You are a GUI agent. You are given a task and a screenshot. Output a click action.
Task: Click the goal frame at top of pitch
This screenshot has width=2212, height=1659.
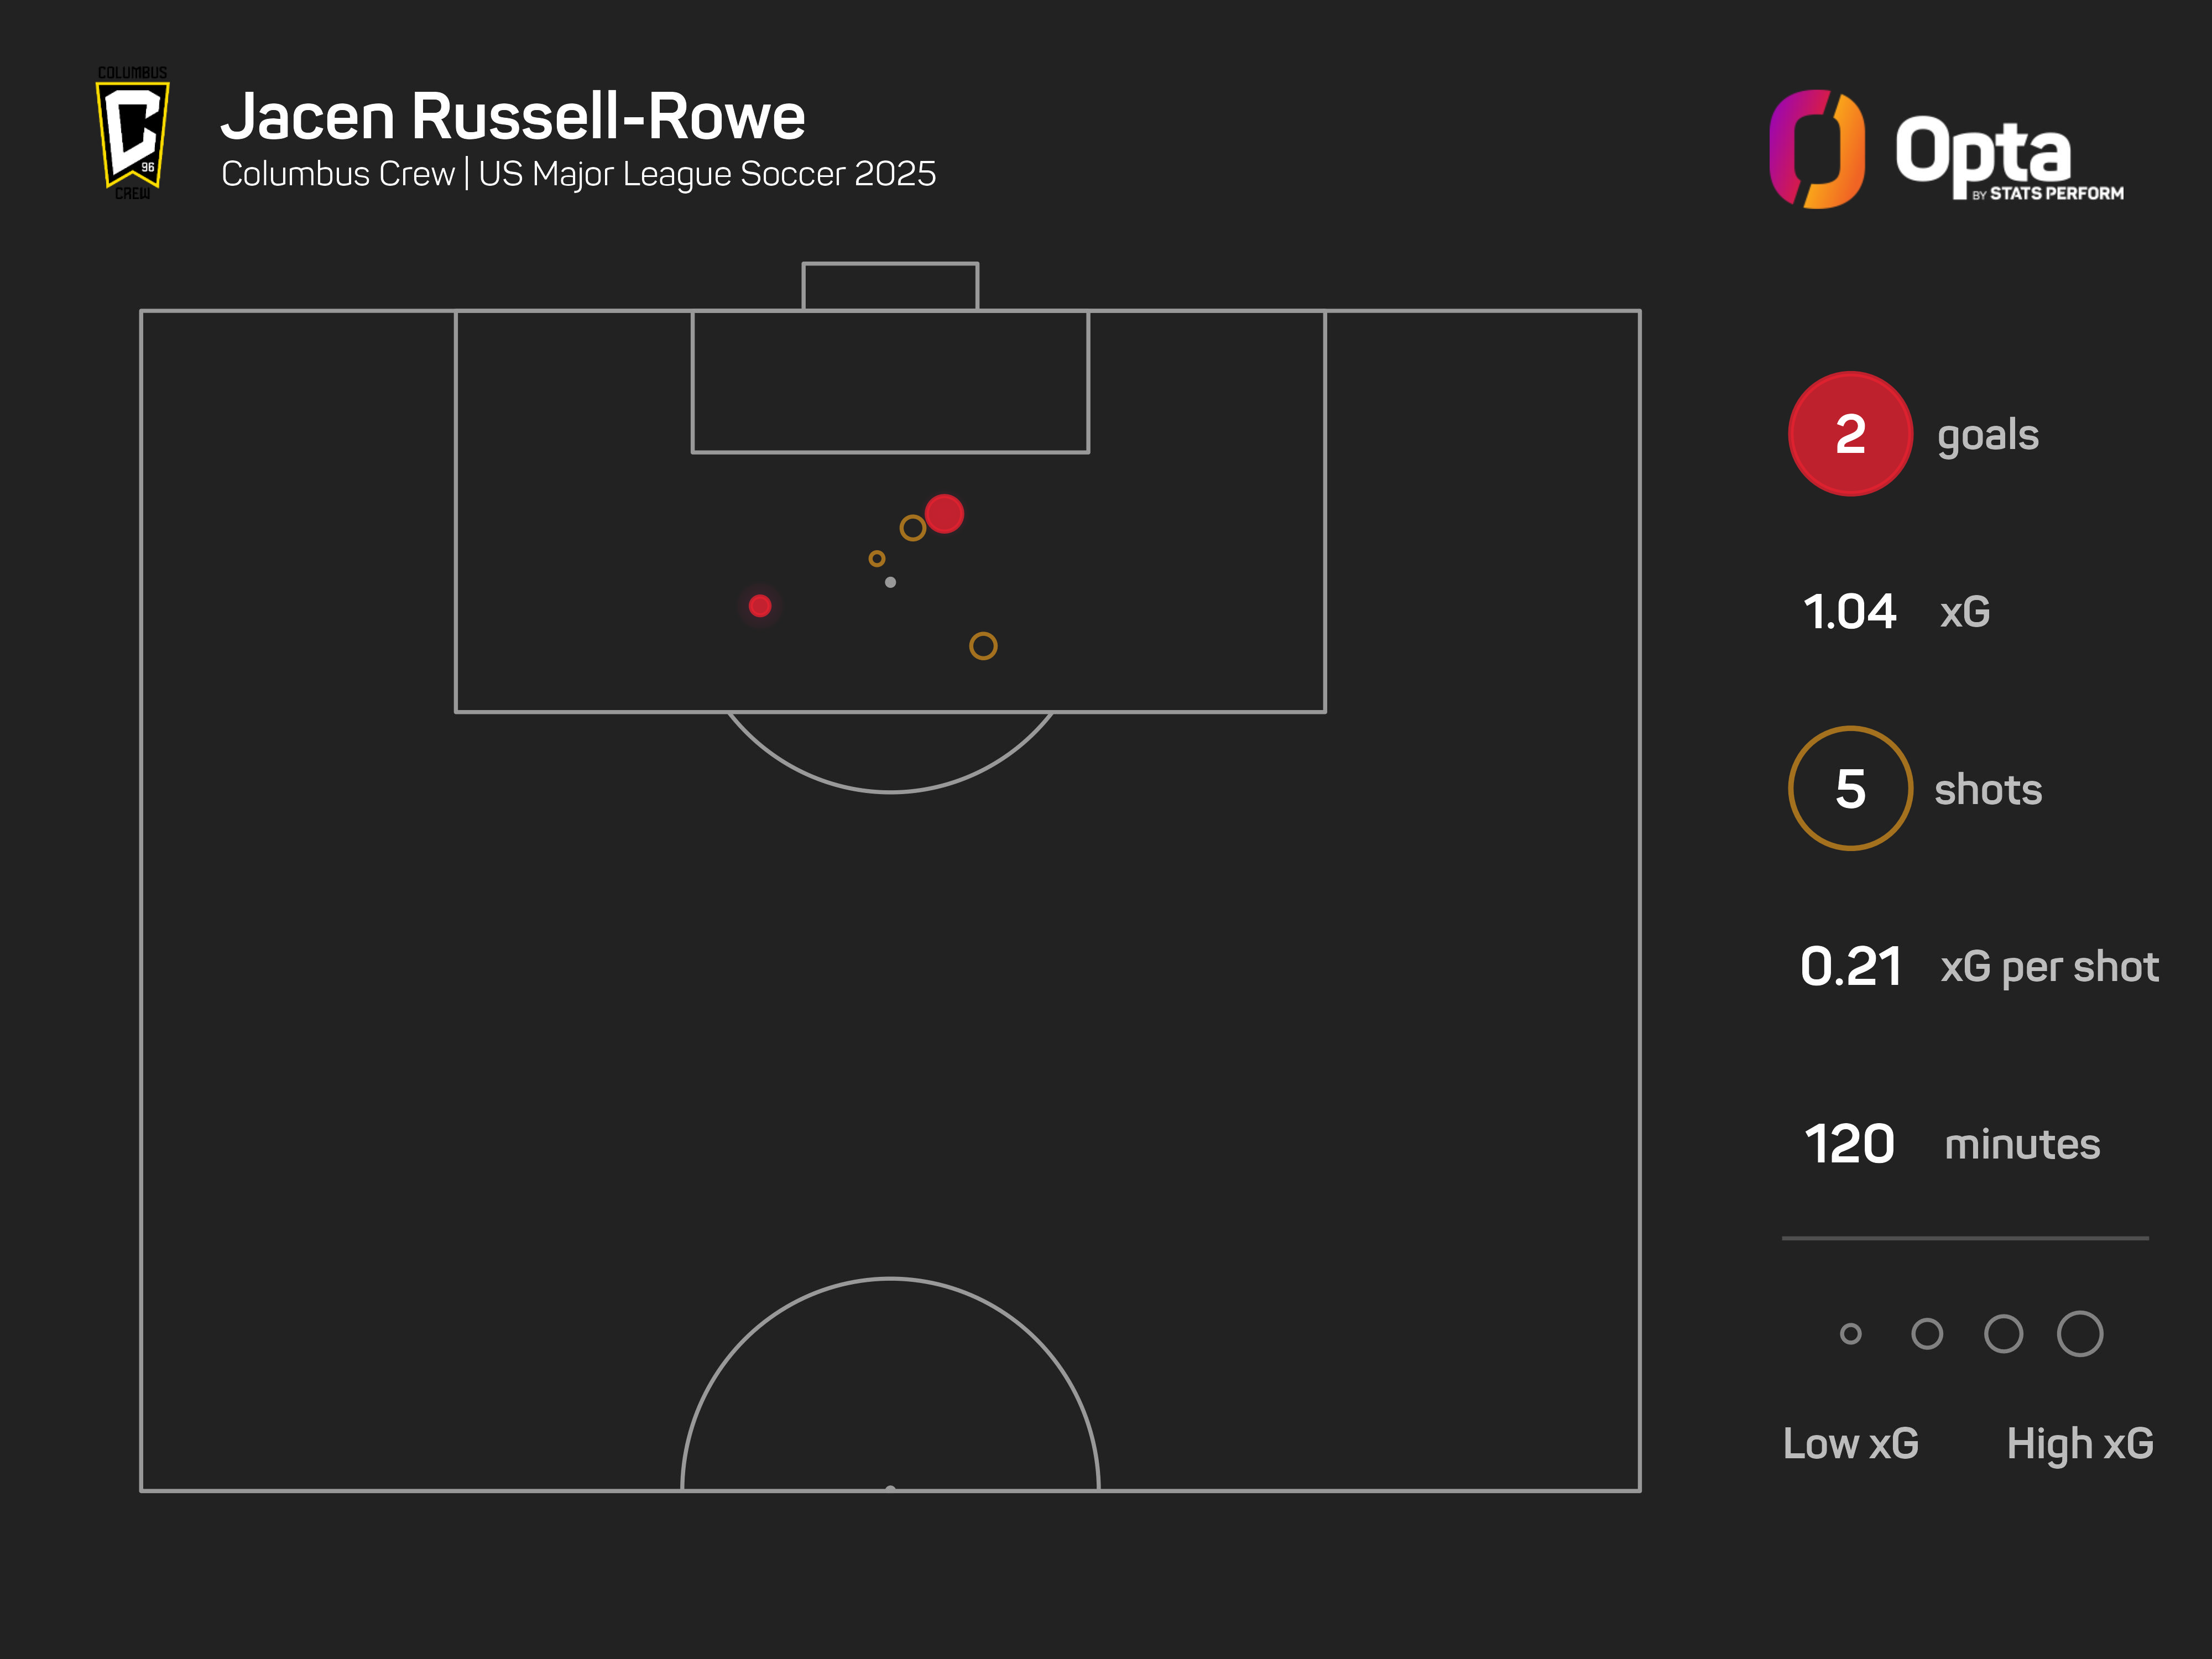890,287
